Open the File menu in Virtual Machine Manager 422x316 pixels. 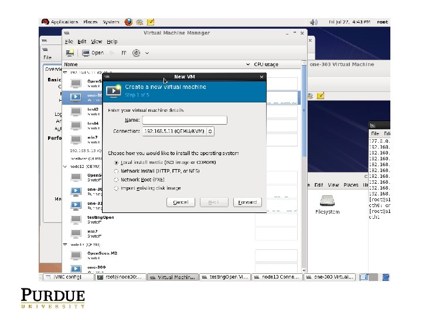[69, 42]
